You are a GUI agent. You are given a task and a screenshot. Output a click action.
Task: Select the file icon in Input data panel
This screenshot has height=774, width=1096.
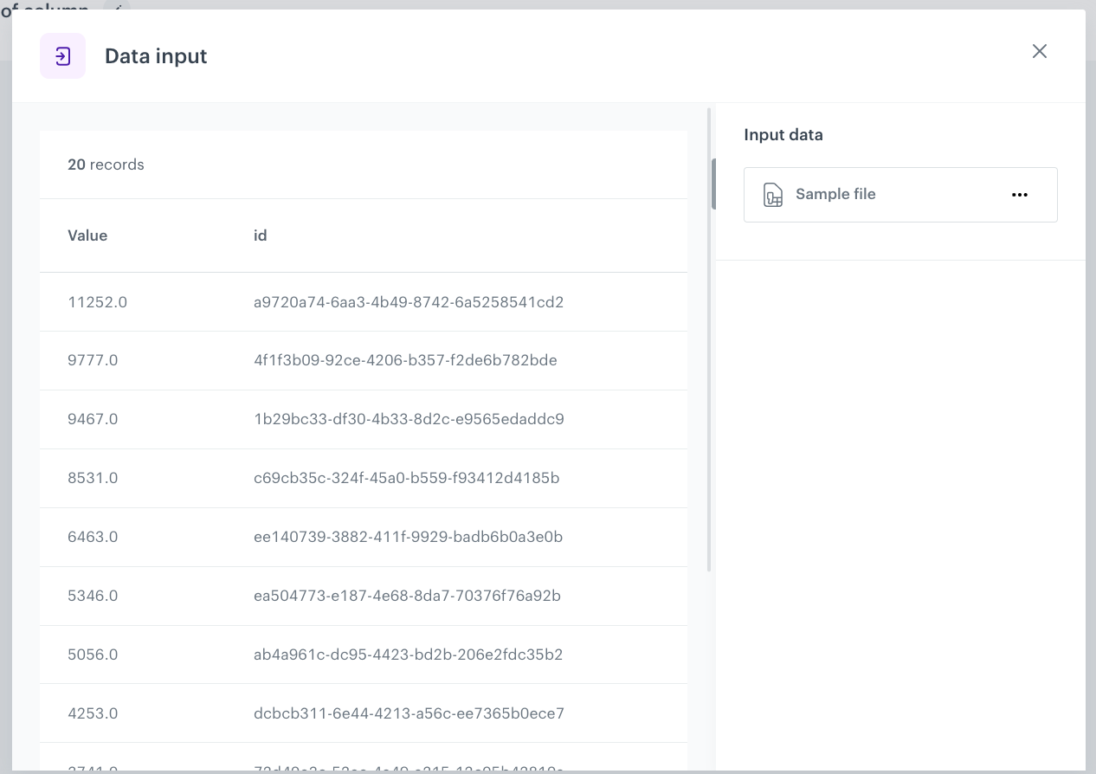point(772,194)
